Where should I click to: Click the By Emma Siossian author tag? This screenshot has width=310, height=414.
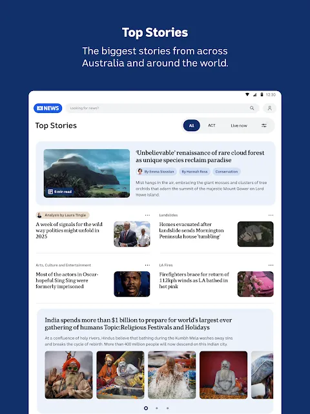click(156, 172)
